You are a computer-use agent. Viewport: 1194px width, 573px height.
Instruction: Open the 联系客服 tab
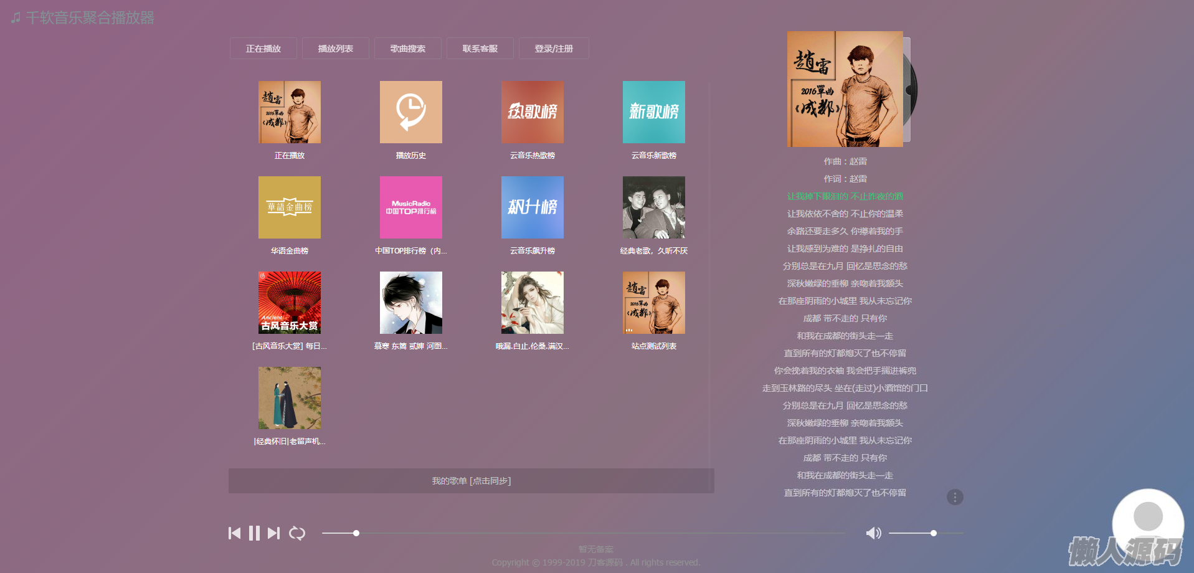[480, 49]
